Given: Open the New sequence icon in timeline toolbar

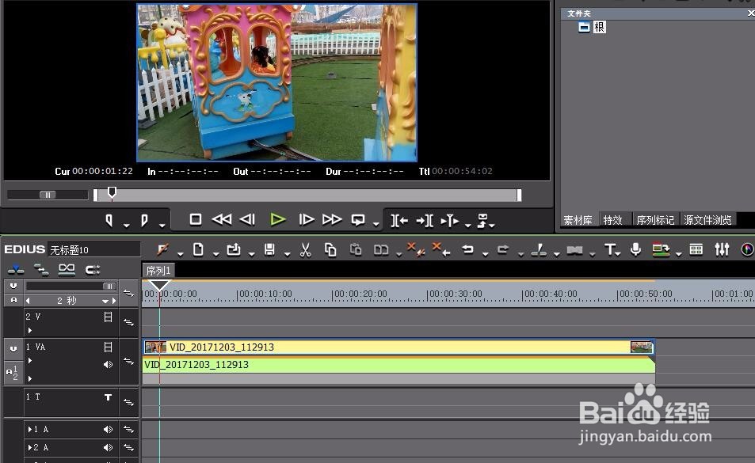Looking at the screenshot, I should click(x=198, y=249).
